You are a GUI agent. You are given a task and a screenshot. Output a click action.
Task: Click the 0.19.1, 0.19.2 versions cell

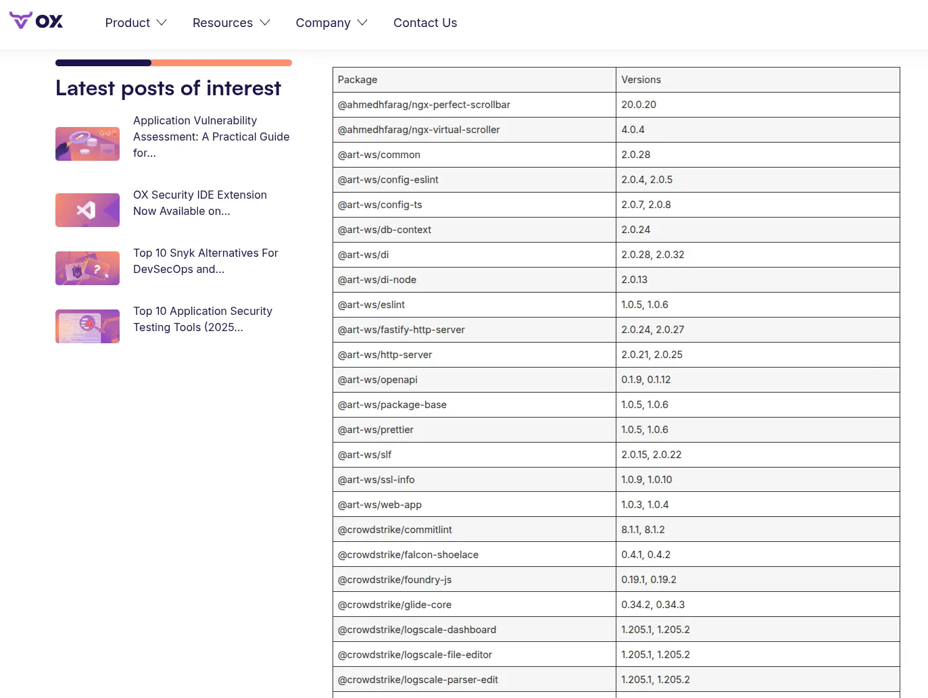[x=758, y=580]
